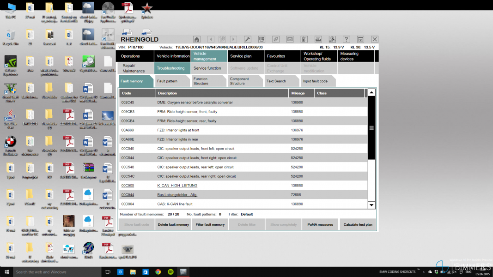Image resolution: width=493 pixels, height=277 pixels.
Task: Select fault row 00C544 front right speaker
Action: point(243,157)
